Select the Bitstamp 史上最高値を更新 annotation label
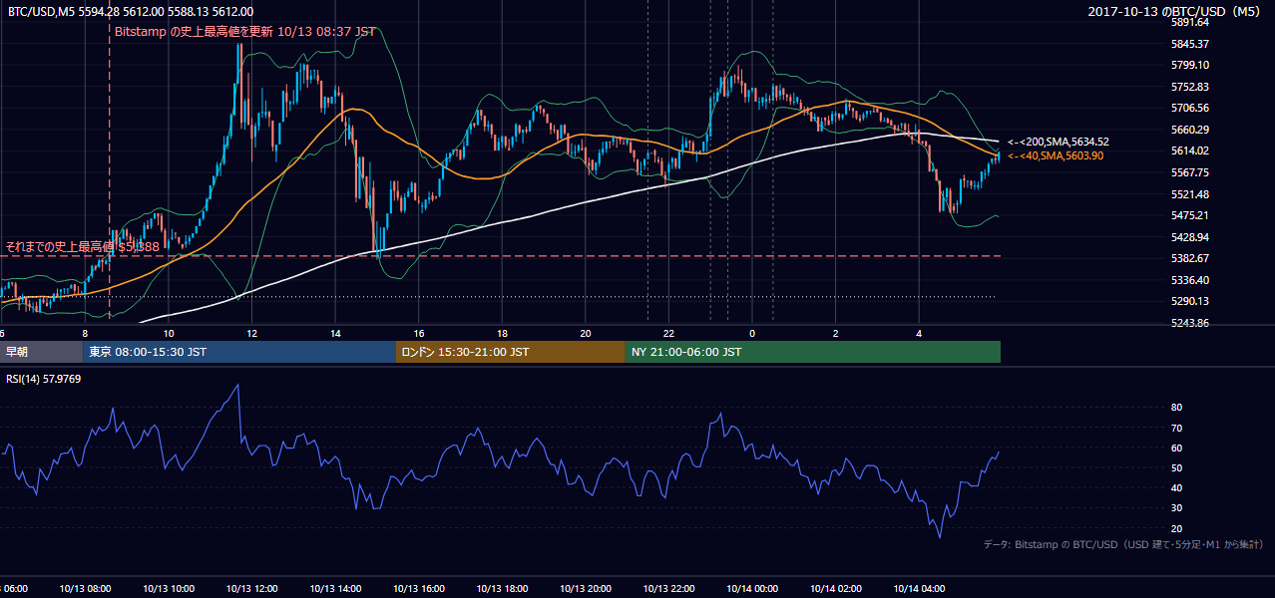 pyautogui.click(x=244, y=32)
